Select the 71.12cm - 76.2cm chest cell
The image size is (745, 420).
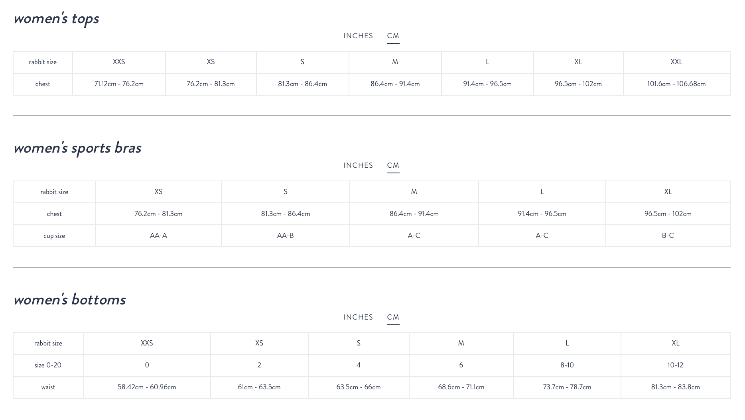coord(119,84)
